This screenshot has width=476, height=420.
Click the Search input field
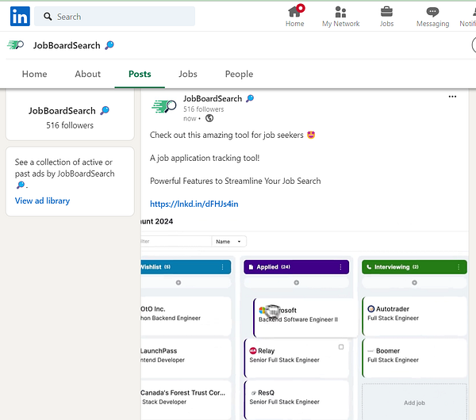[114, 17]
